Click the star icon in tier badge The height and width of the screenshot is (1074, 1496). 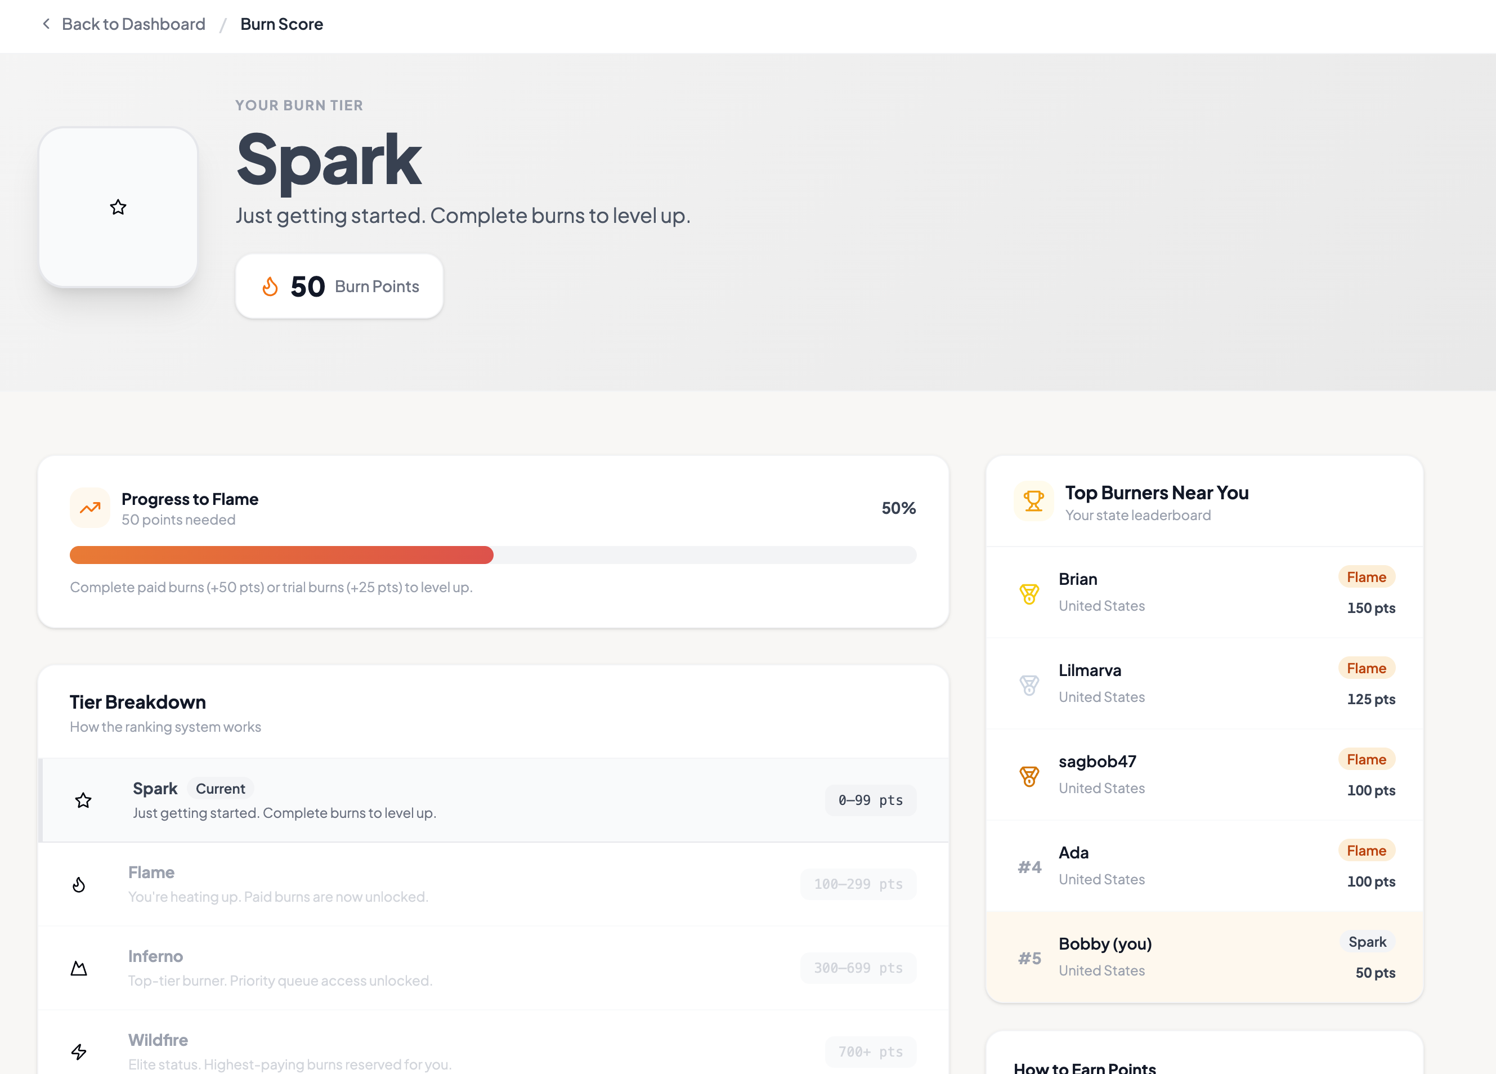pos(118,207)
